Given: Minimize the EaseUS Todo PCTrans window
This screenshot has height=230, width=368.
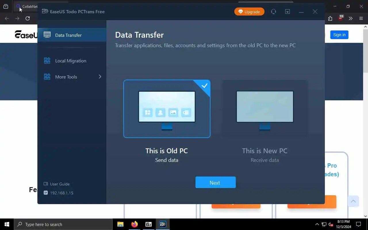Looking at the screenshot, I should (301, 12).
